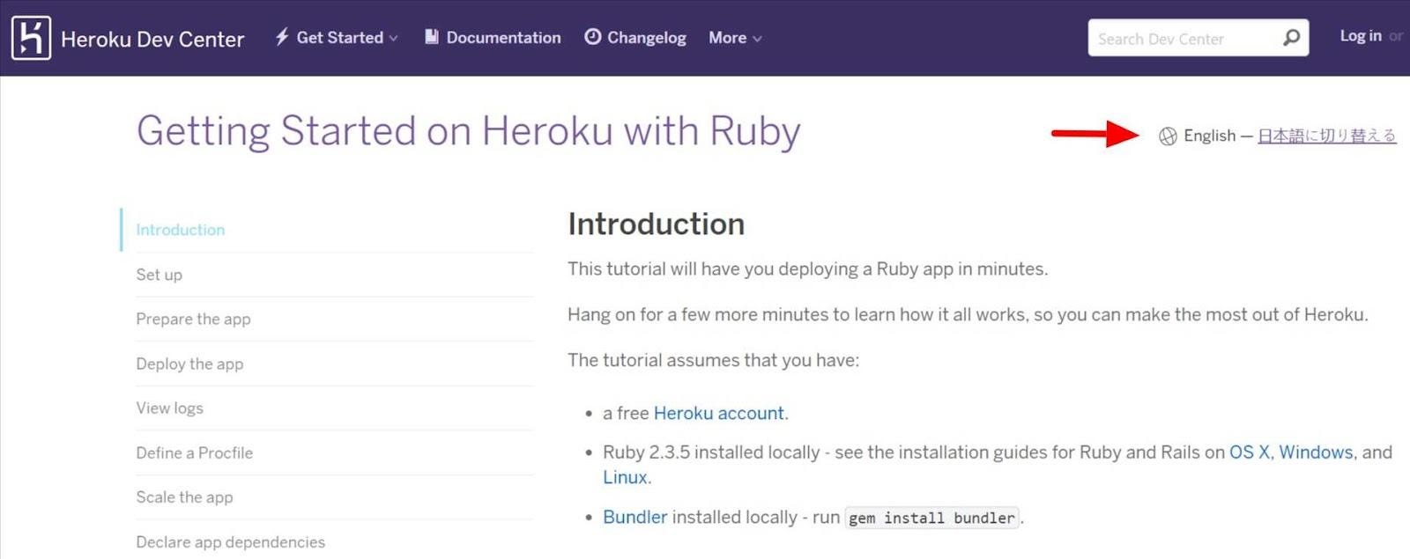Viewport: 1410px width, 559px height.
Task: Open the Heroku account link
Action: 718,413
